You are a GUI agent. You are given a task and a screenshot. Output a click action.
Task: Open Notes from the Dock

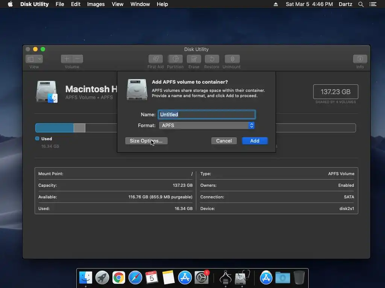(168, 278)
